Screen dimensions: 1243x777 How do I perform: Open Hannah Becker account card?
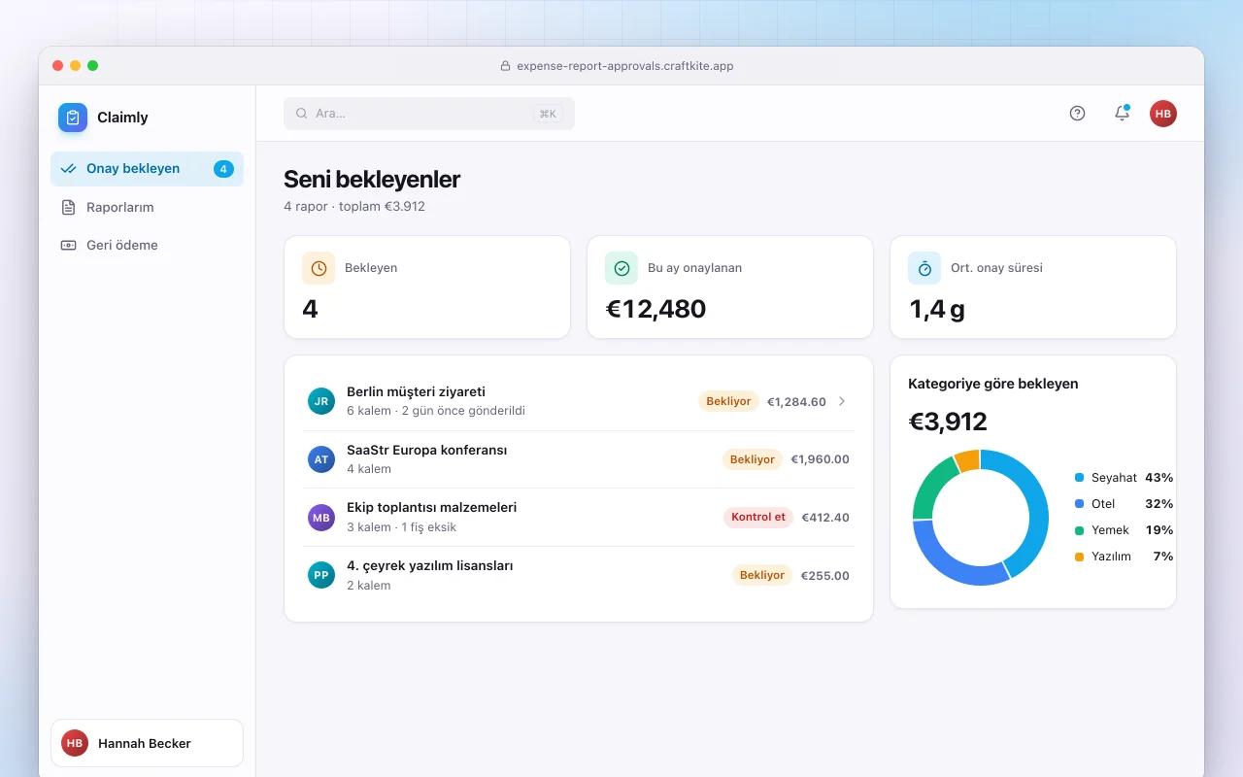pyautogui.click(x=147, y=743)
